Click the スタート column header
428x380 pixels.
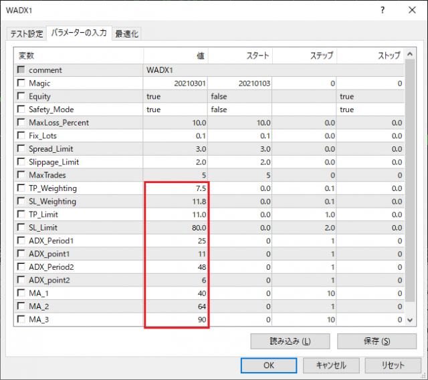(x=240, y=56)
